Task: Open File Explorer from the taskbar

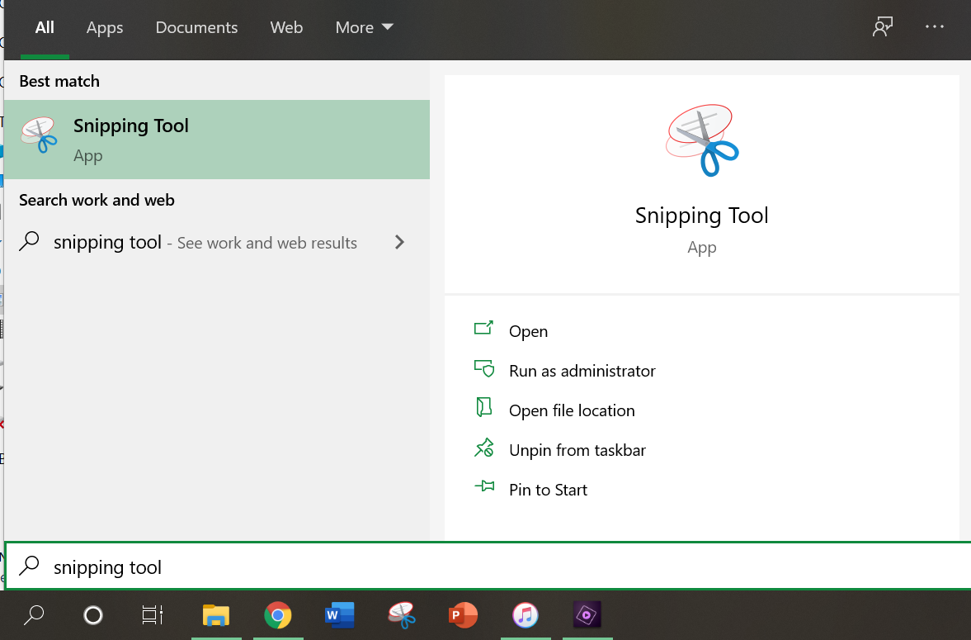Action: pyautogui.click(x=216, y=615)
